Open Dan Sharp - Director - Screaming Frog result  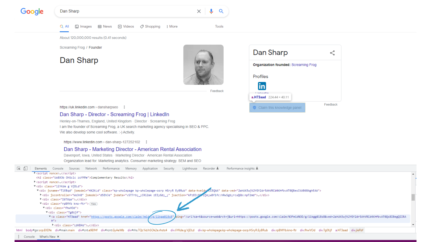(x=114, y=114)
